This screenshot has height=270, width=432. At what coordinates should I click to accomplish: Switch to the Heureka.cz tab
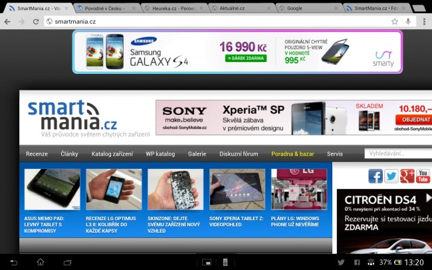click(x=175, y=8)
